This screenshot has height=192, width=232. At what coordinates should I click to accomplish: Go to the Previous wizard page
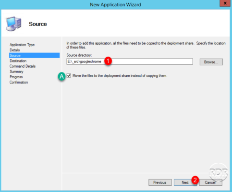click(160, 182)
